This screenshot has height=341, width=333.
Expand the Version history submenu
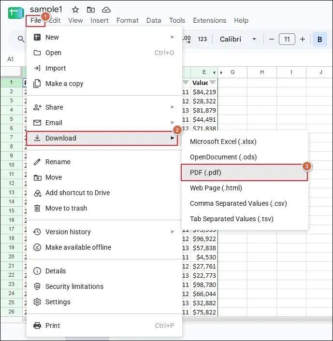(x=104, y=232)
